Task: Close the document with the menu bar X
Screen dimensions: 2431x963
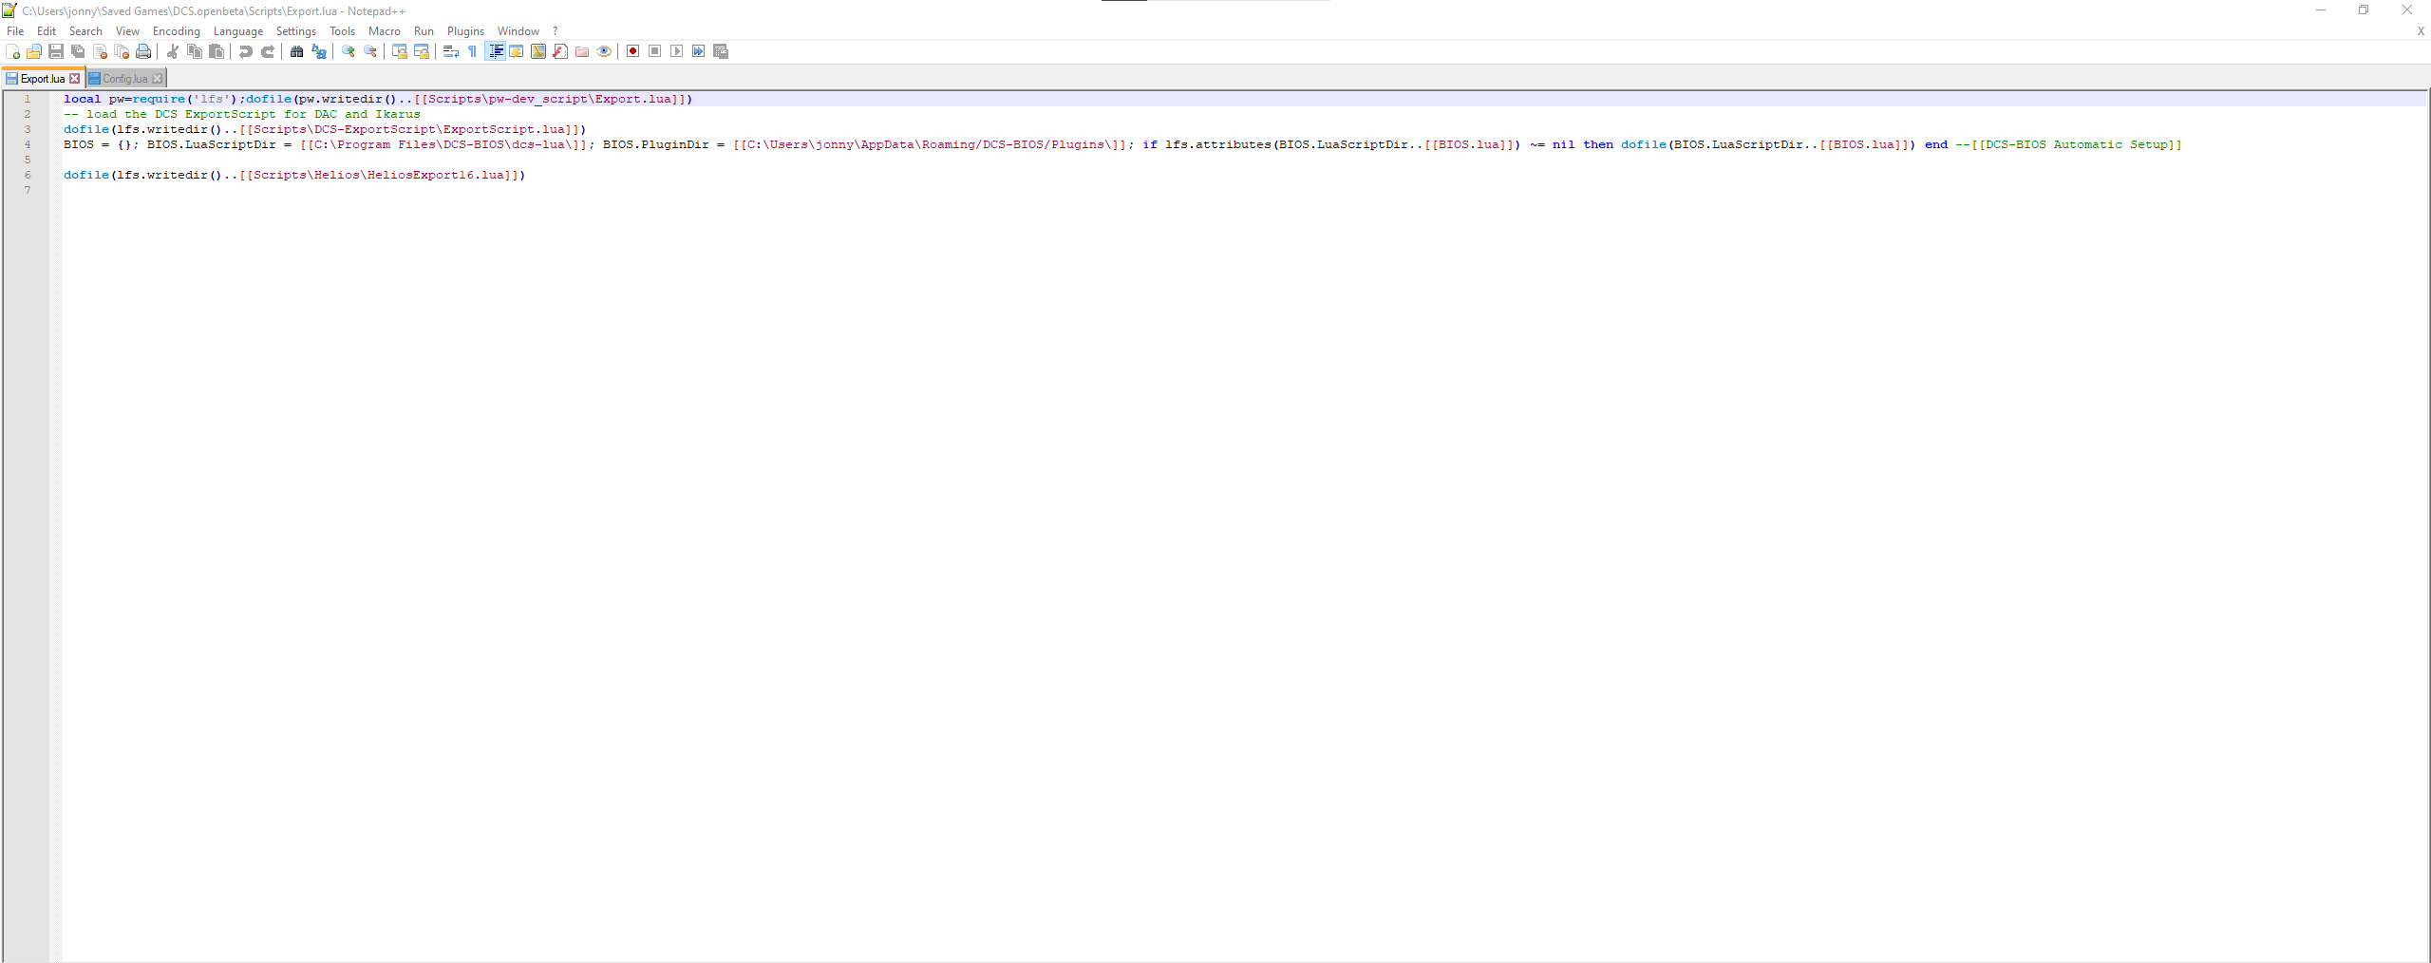Action: 2421,31
